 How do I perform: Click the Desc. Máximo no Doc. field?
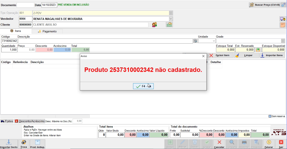tap(77, 121)
